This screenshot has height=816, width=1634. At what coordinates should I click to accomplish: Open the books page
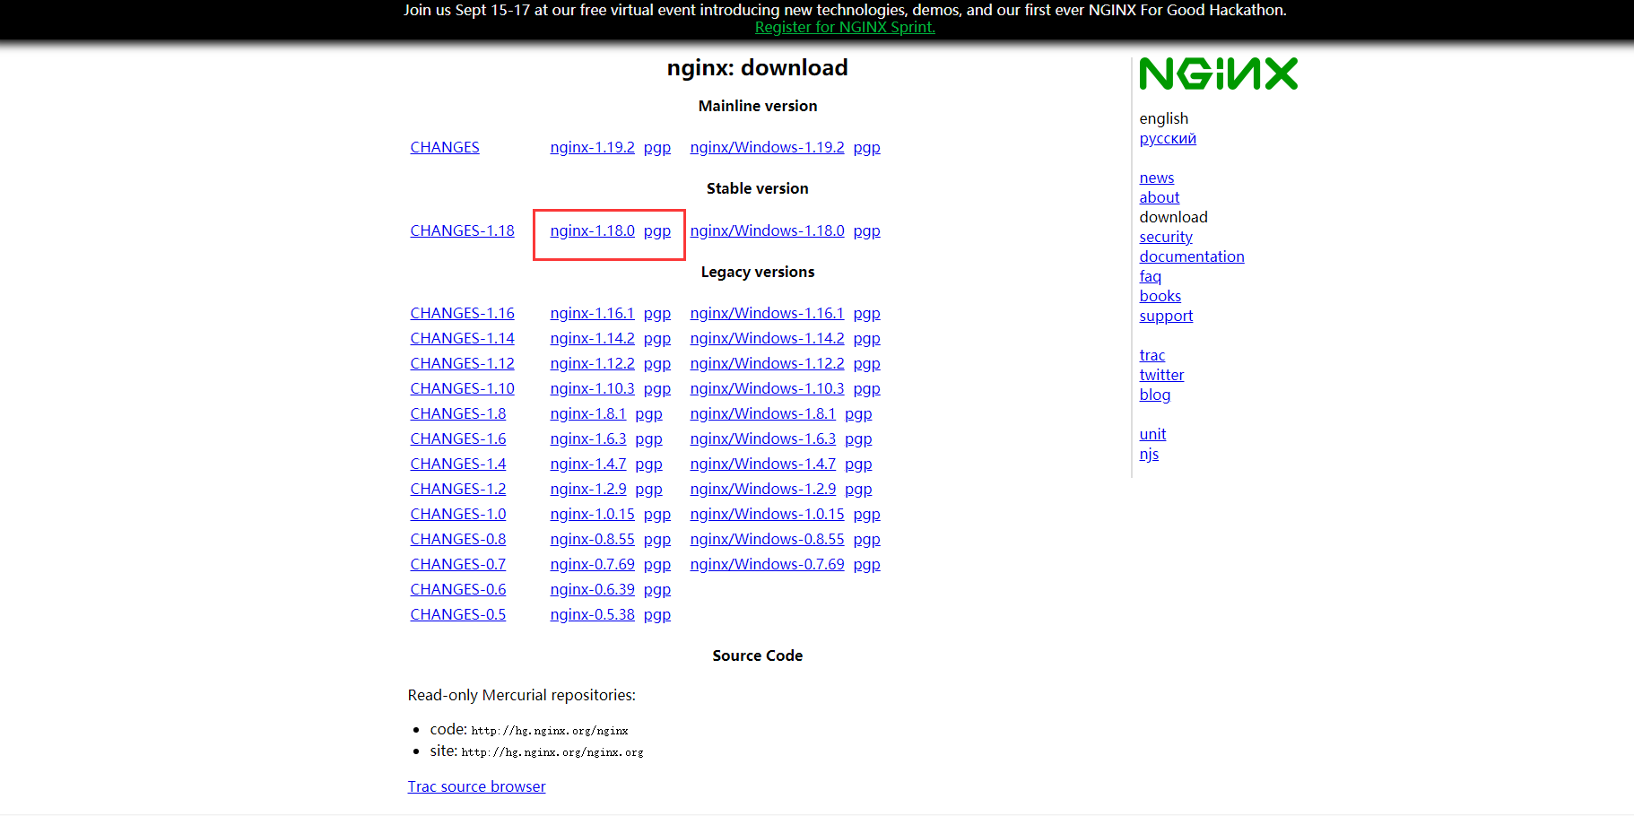[1160, 296]
